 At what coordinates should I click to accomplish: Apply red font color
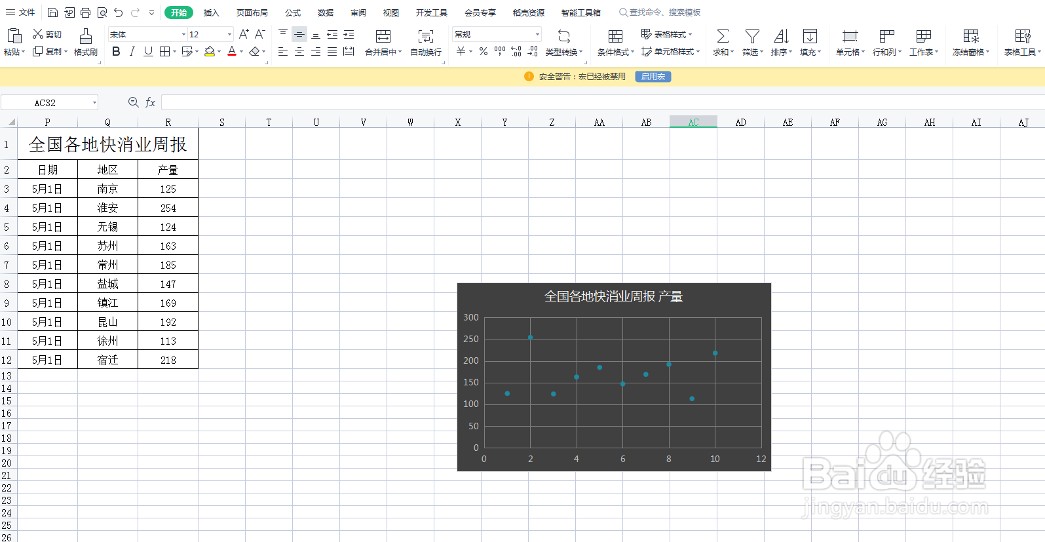coord(232,51)
